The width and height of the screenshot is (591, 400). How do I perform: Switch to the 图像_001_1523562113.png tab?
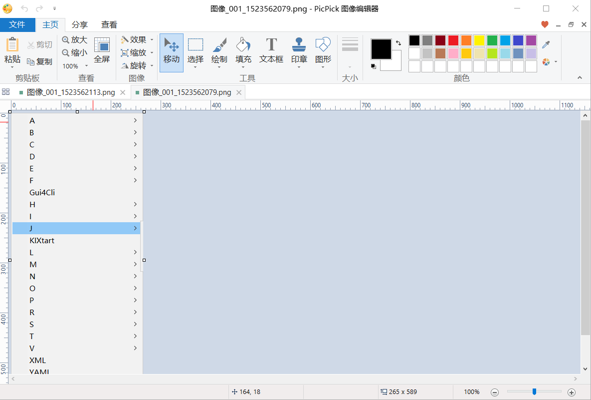pyautogui.click(x=70, y=92)
